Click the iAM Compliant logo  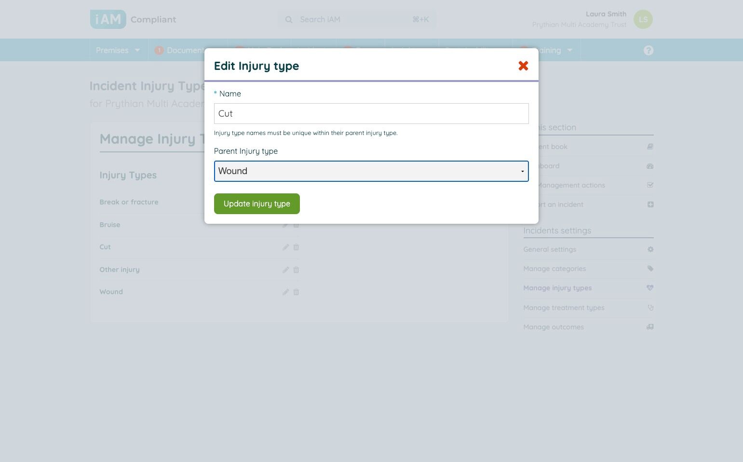[x=133, y=19]
